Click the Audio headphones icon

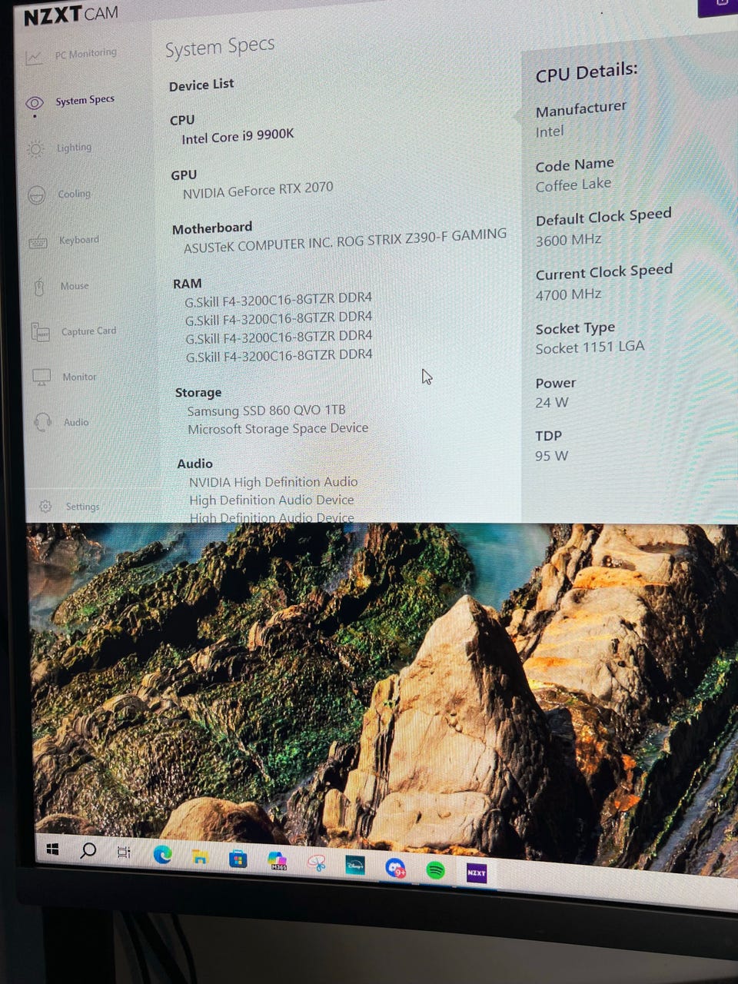tap(43, 421)
